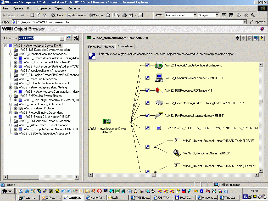The width and height of the screenshot is (268, 201).
Task: Click the WMI help book icon
Action: point(262,29)
